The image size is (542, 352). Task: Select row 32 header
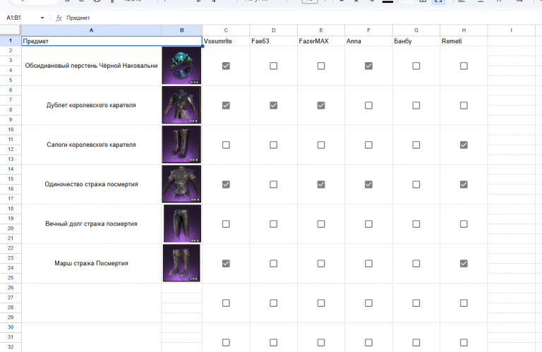tap(11, 347)
